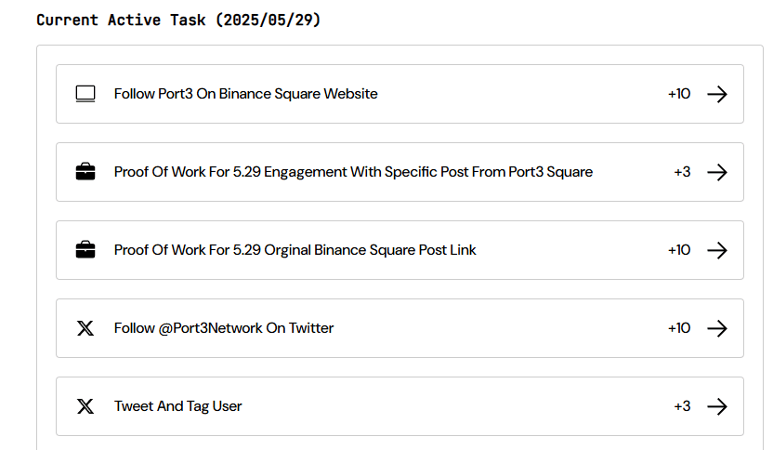The height and width of the screenshot is (450, 773).
Task: Select Follow @Port3Network On Twitter task
Action: coord(224,328)
